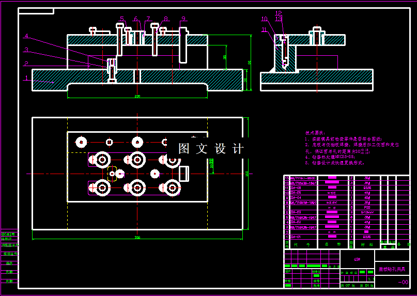This screenshot has width=417, height=296.
Task: Select the 标准化 label in title block
Action: point(316,272)
